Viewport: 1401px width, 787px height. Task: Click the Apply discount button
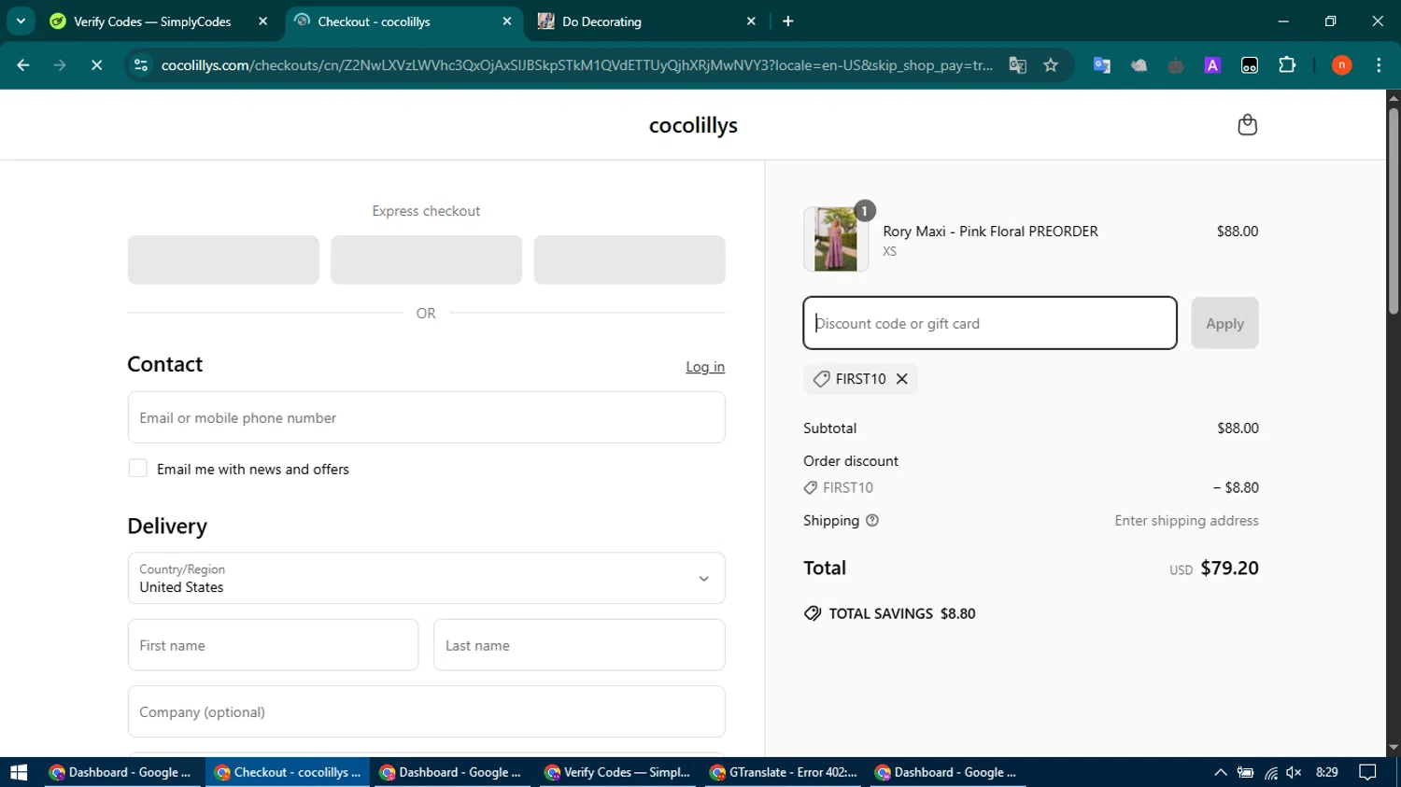(x=1224, y=323)
